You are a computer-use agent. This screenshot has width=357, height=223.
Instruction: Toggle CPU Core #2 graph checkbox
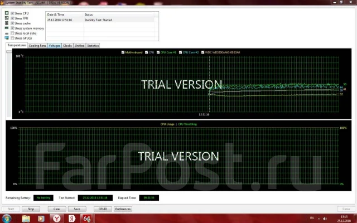point(180,52)
